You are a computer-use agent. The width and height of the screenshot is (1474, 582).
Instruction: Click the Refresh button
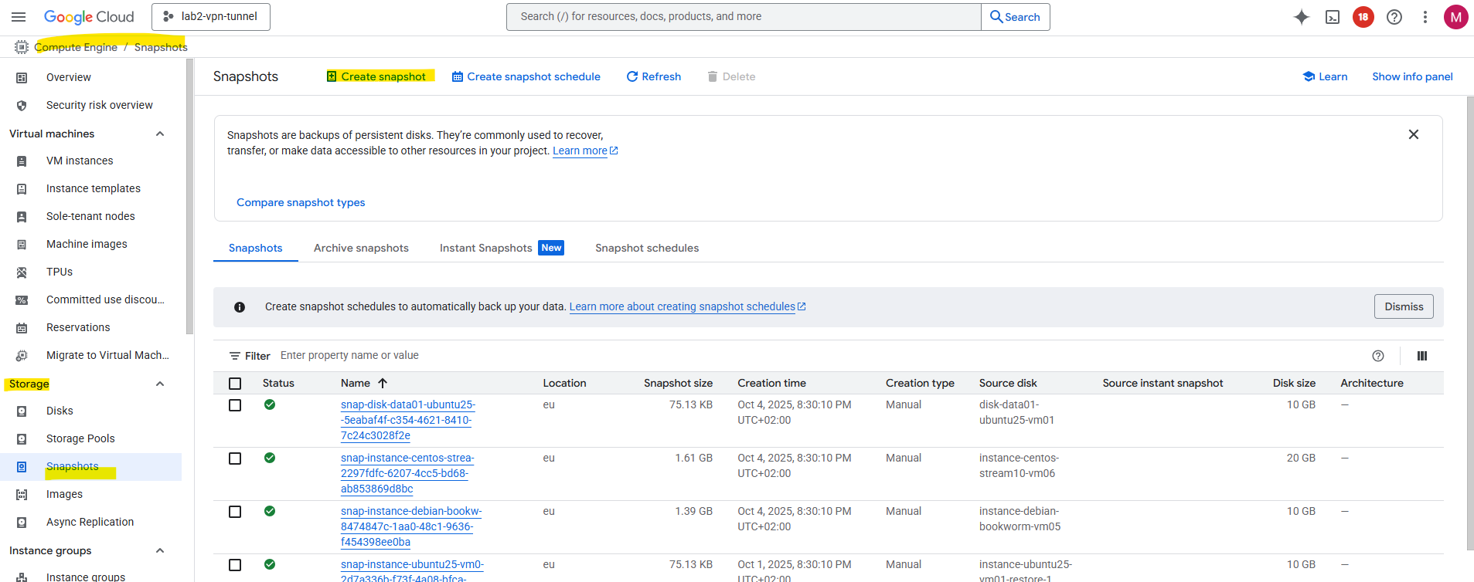point(654,76)
